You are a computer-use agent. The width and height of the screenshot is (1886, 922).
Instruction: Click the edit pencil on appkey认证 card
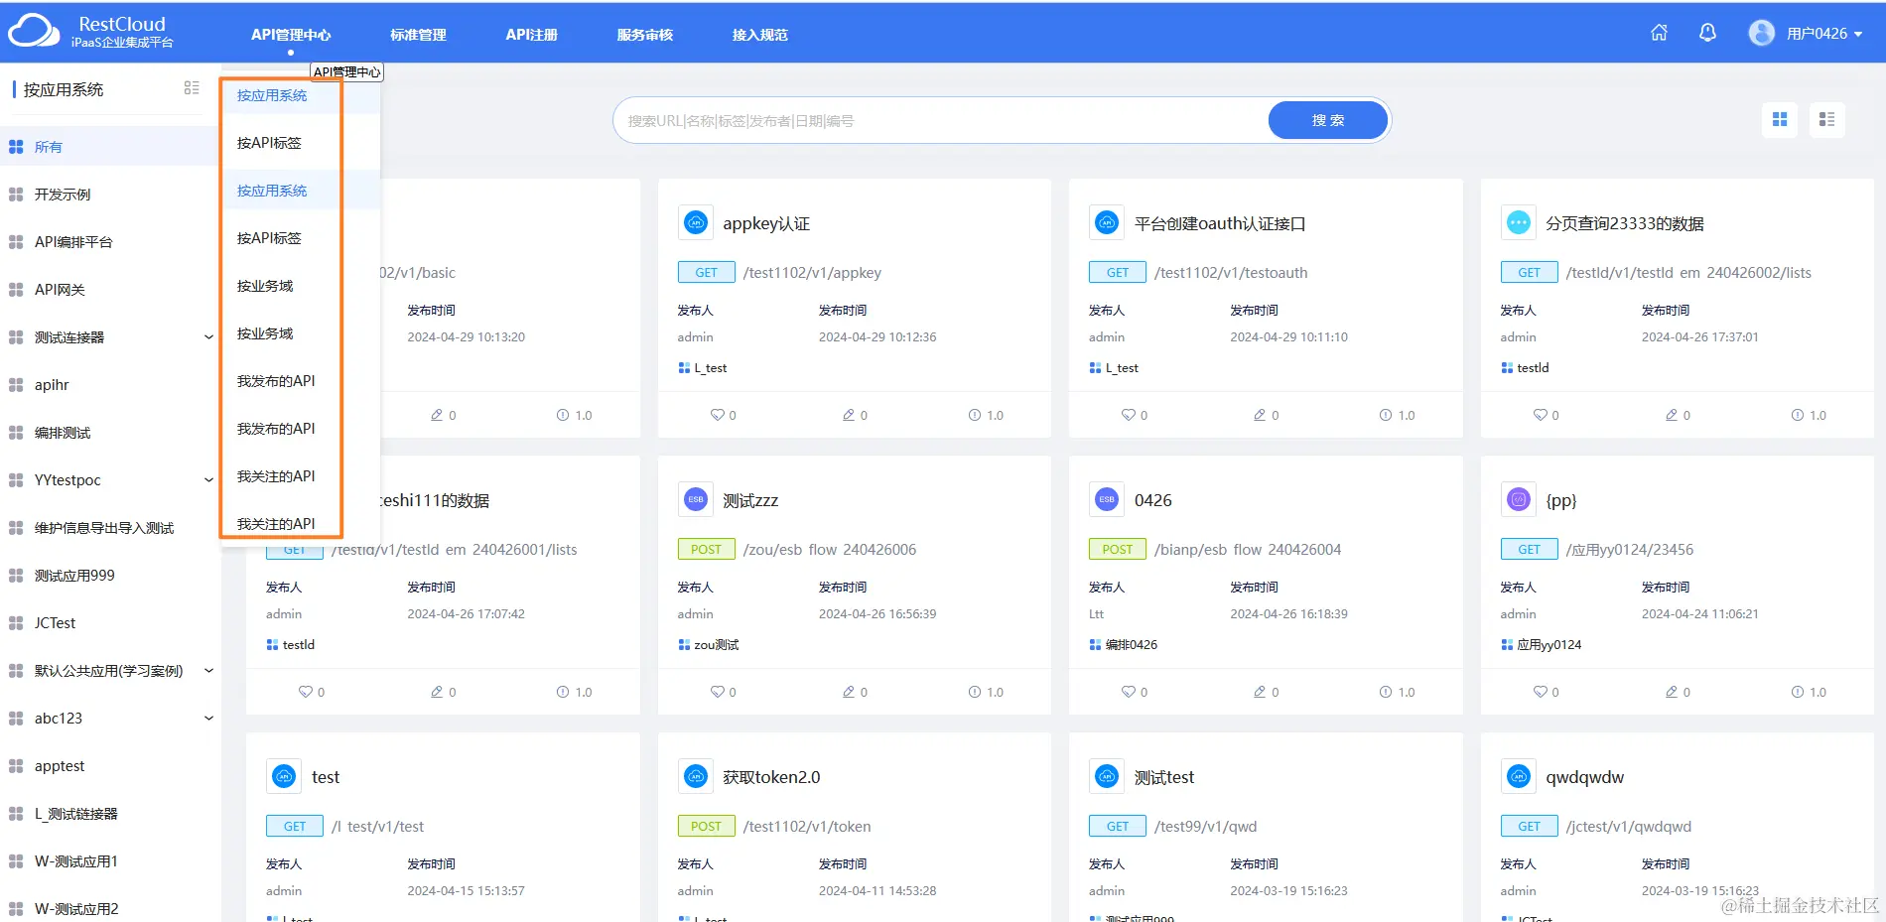849,415
